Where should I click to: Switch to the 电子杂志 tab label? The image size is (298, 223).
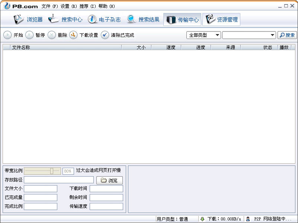(110, 20)
